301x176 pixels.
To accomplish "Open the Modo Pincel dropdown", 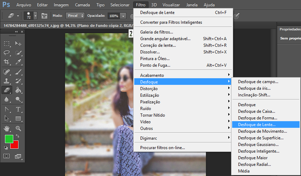I will coord(75,16).
